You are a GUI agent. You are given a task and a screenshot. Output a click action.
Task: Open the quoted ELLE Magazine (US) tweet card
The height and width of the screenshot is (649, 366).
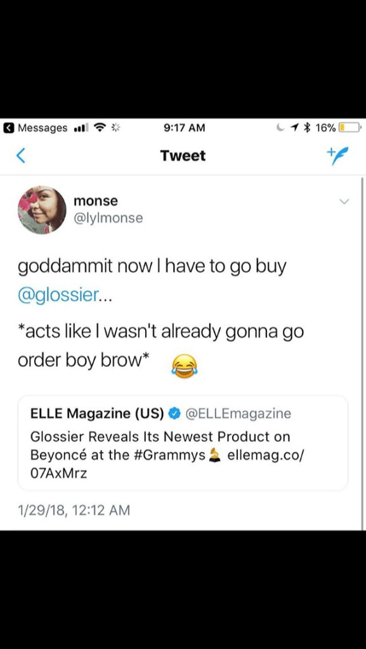pos(183,443)
